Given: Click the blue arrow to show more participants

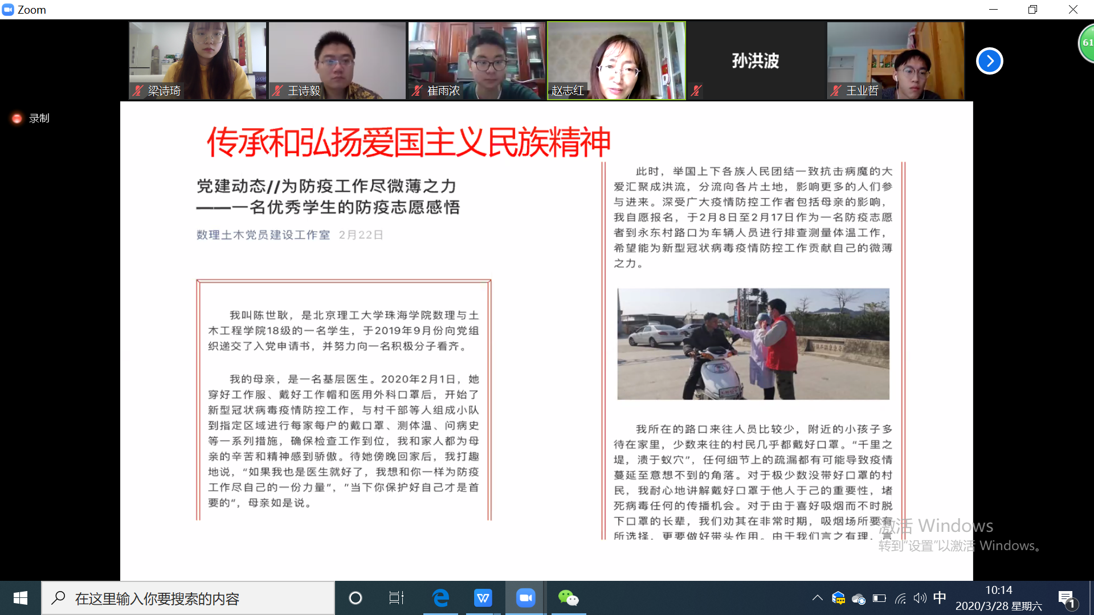Looking at the screenshot, I should click(x=989, y=61).
